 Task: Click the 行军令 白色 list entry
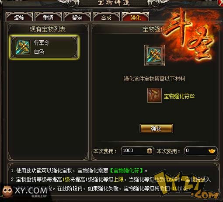point(45,47)
